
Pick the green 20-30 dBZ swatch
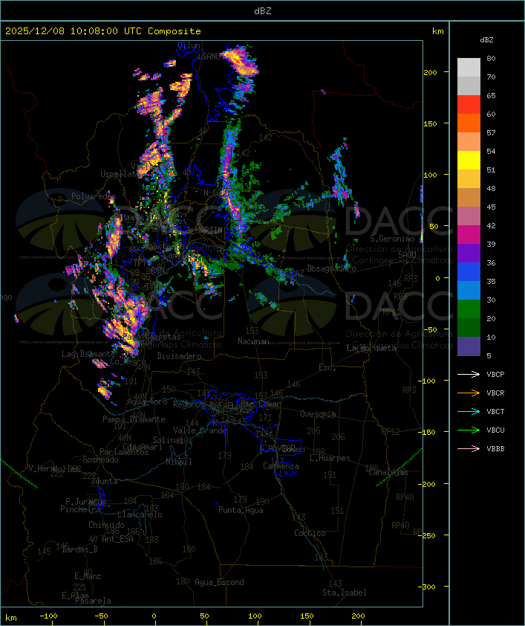coord(469,309)
